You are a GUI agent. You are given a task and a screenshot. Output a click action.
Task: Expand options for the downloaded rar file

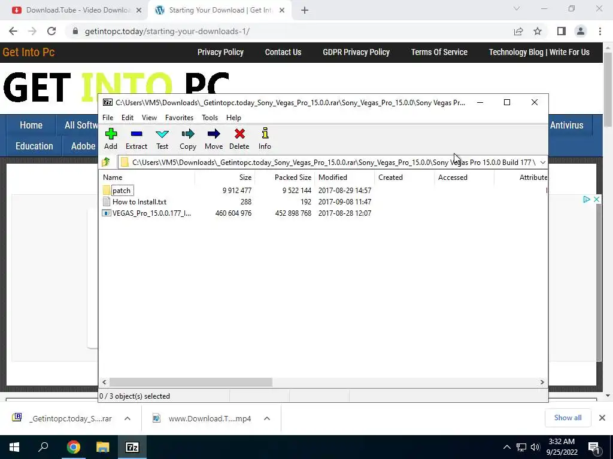[x=128, y=418]
